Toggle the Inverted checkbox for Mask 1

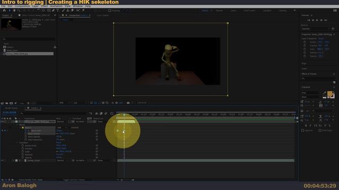(x=69, y=128)
